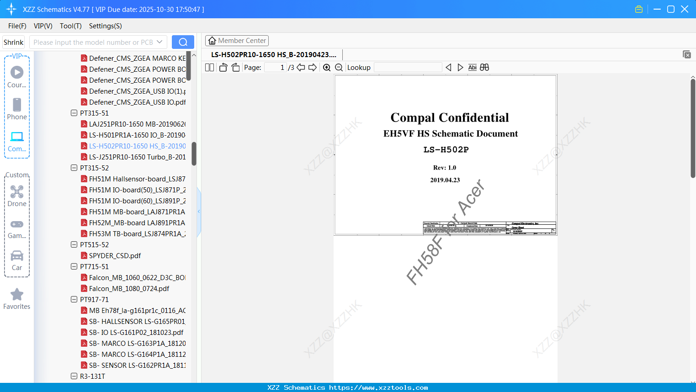Image resolution: width=696 pixels, height=392 pixels.
Task: Rotate the page clockwise
Action: click(235, 68)
